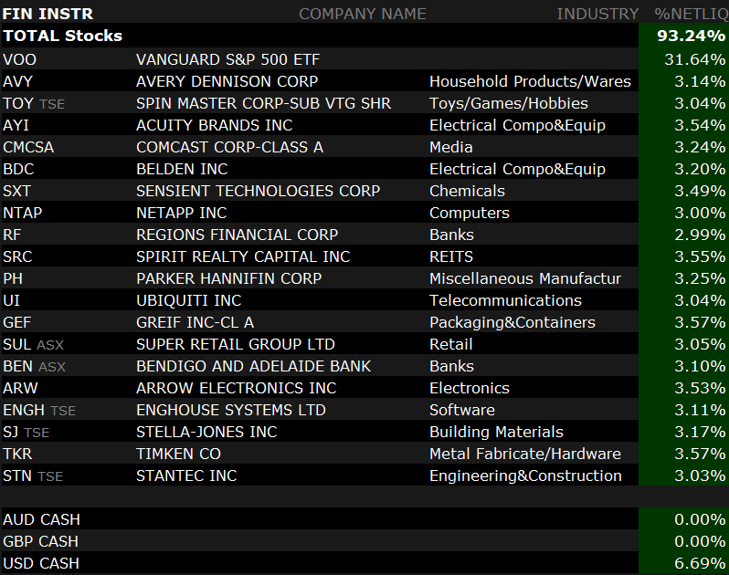
Task: Select the TKR ticker
Action: [17, 454]
